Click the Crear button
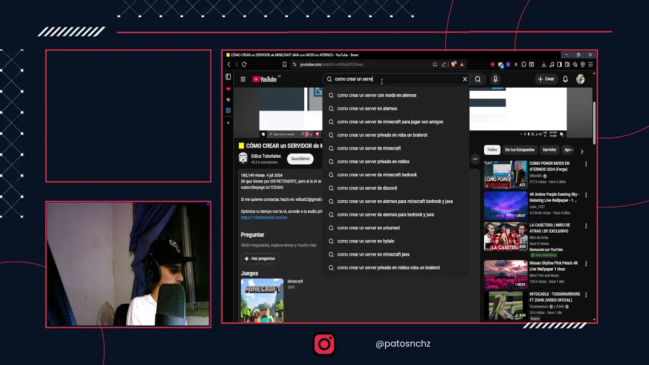 pos(546,79)
